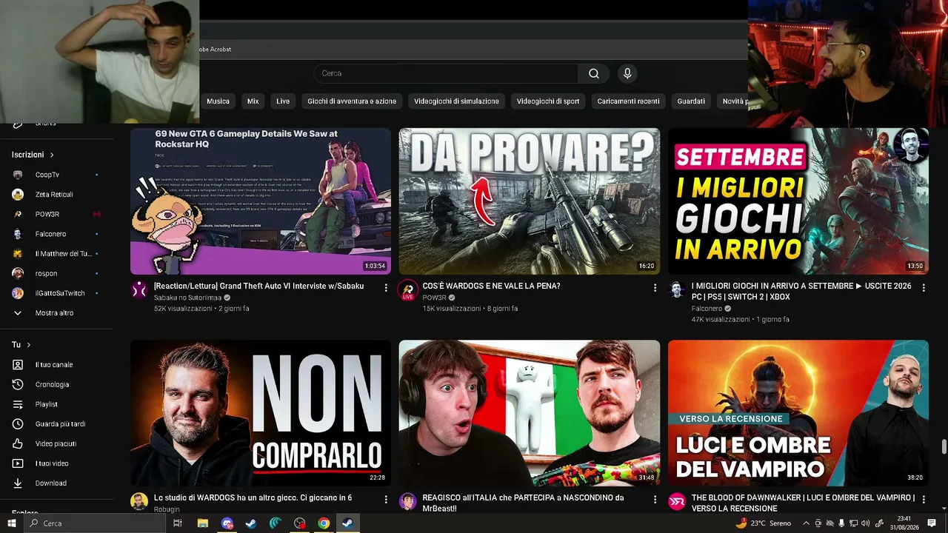Screen dimensions: 948x533
Task: Open Task View on the taskbar
Action: (x=178, y=523)
